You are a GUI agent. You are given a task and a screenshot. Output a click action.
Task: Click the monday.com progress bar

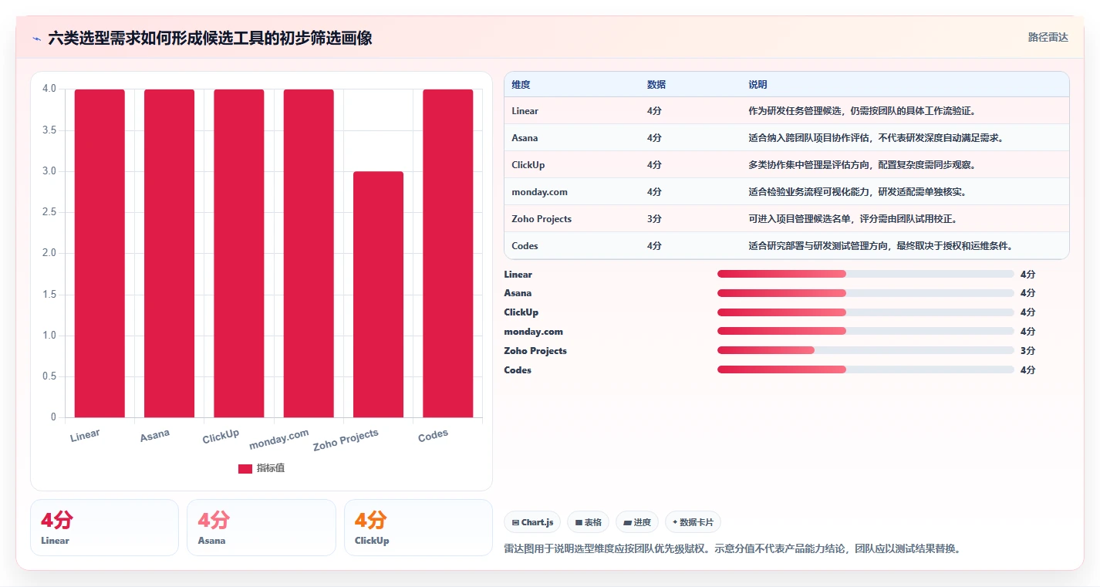pyautogui.click(x=865, y=332)
